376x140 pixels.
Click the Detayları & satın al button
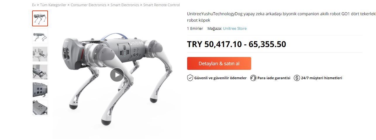219,63
